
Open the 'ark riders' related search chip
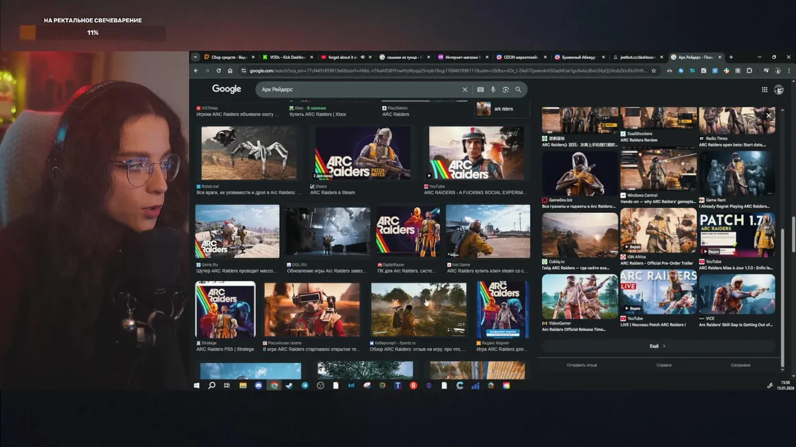point(502,109)
